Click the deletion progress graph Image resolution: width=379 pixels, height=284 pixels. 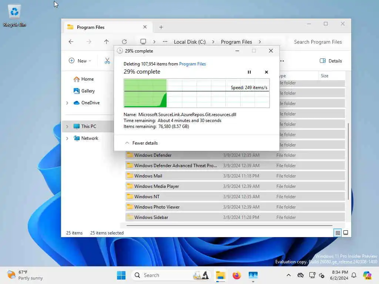(x=197, y=93)
